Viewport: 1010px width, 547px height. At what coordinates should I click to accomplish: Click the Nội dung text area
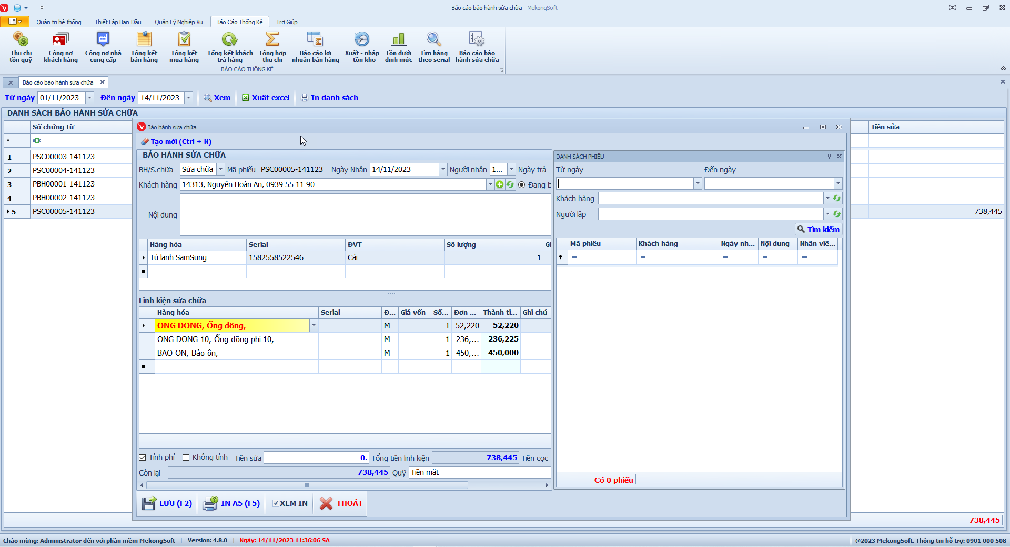[365, 214]
